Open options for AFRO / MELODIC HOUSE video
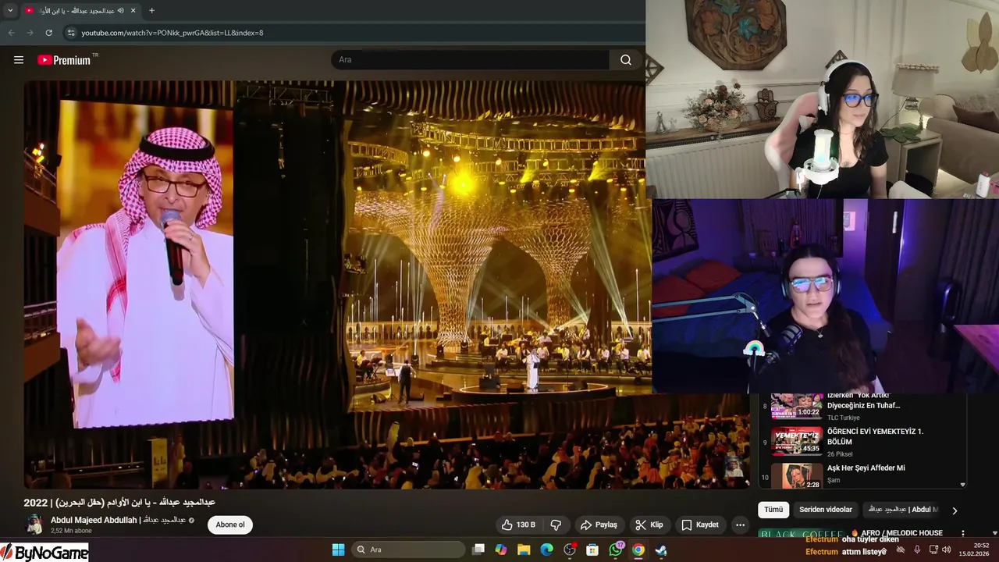The width and height of the screenshot is (999, 562). (962, 534)
